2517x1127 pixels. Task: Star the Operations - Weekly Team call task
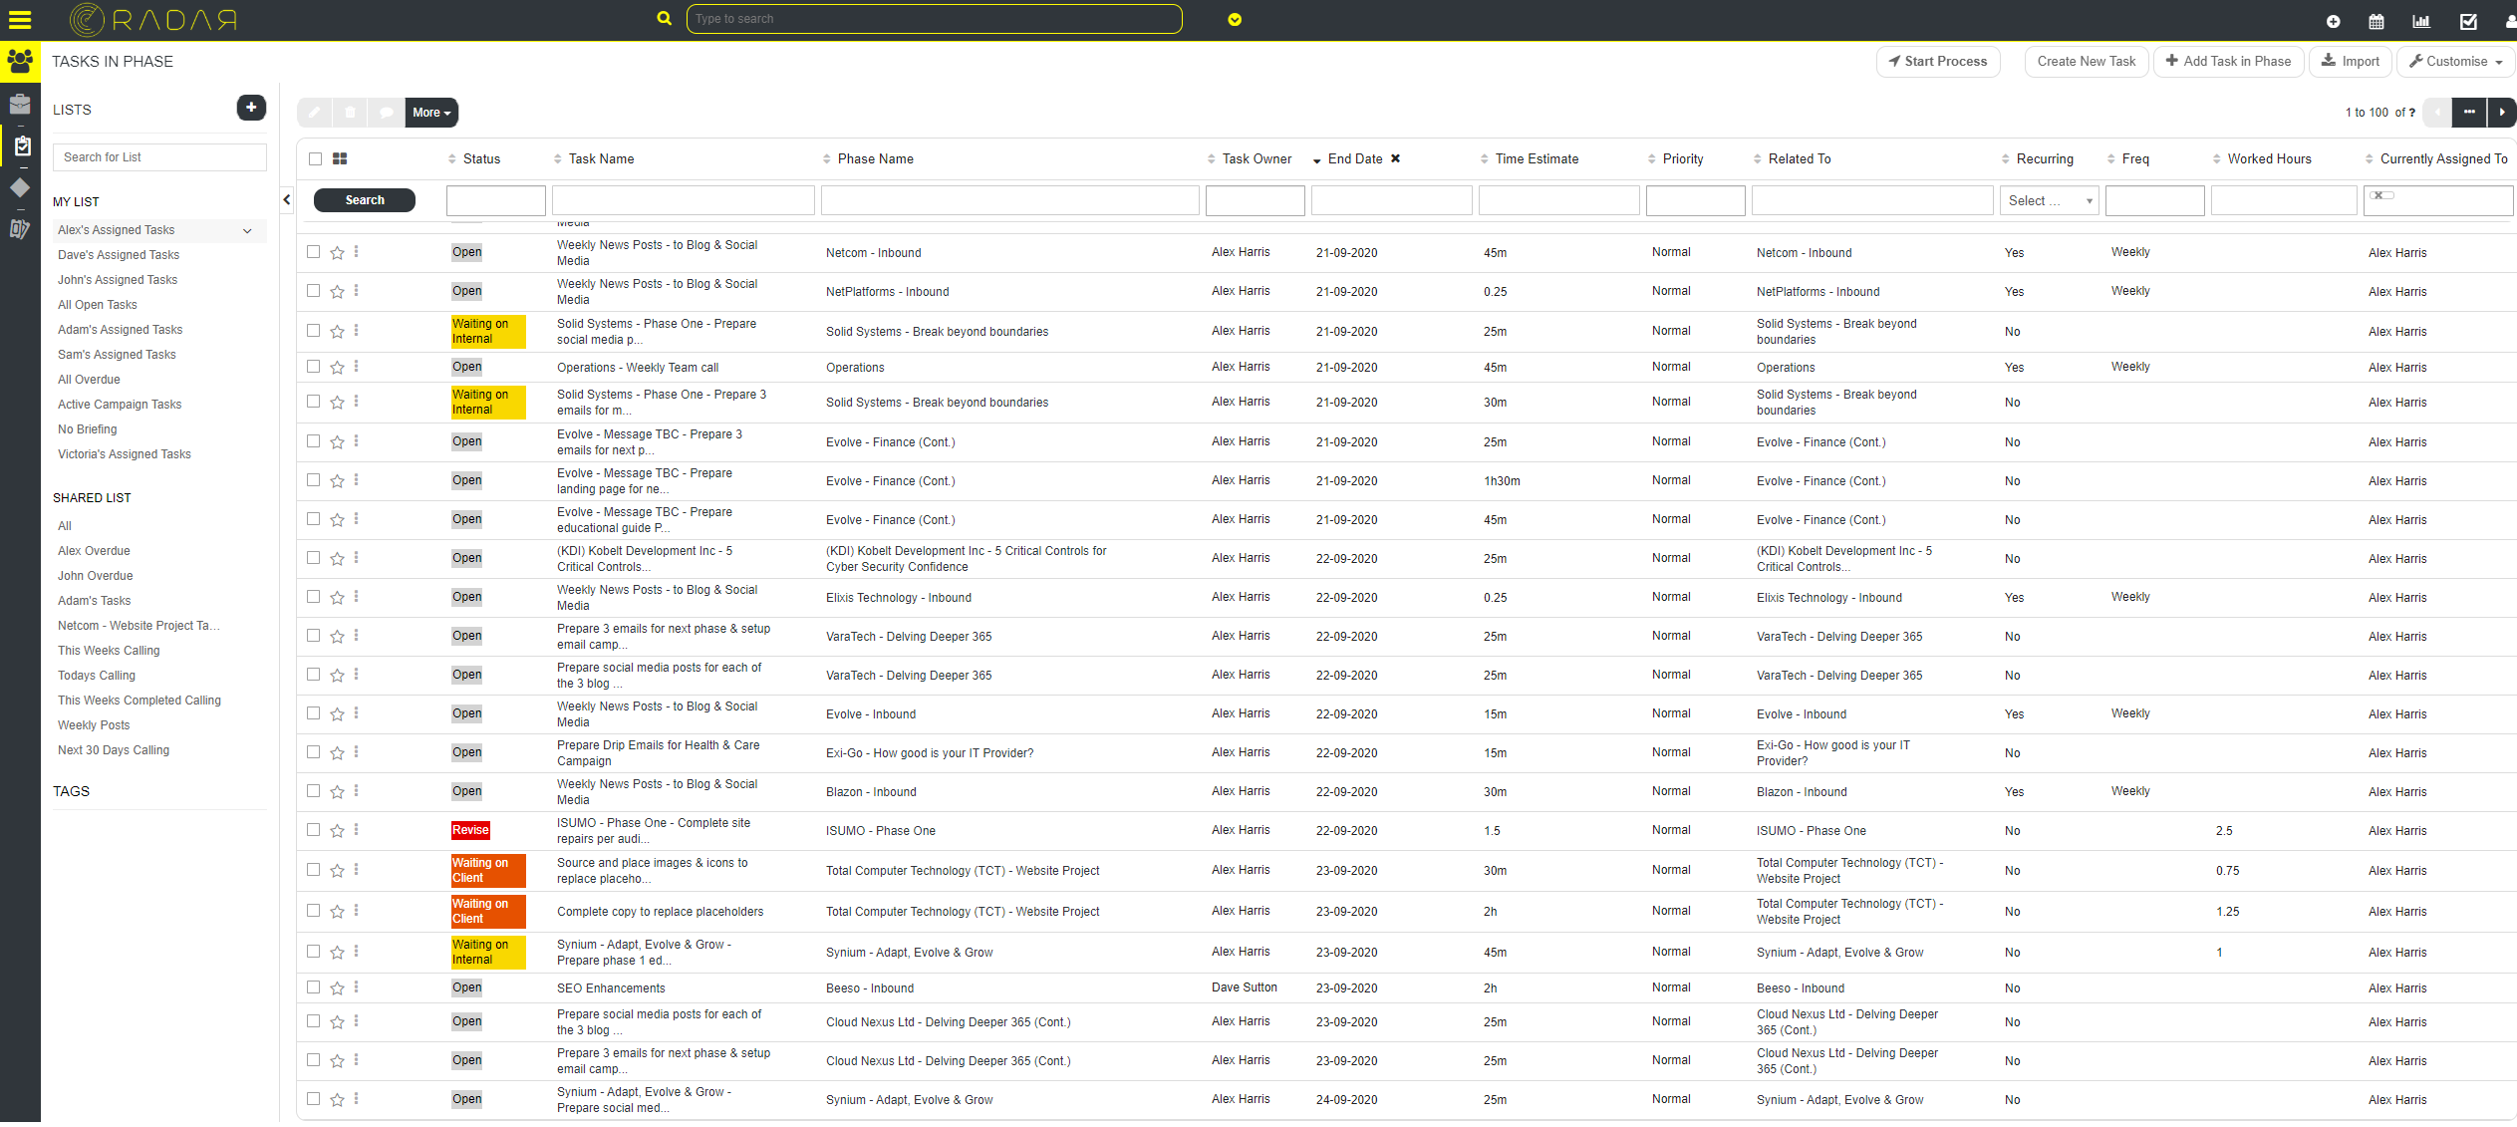(x=337, y=367)
